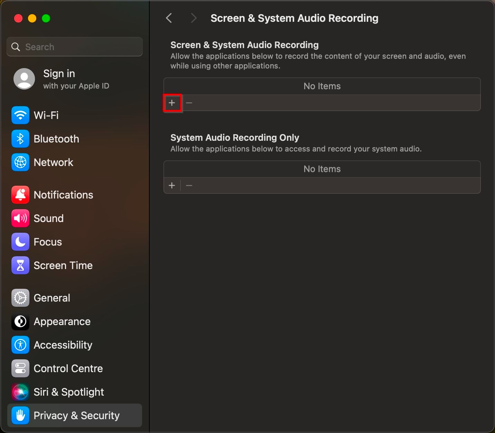Open Network settings globe icon

point(20,162)
